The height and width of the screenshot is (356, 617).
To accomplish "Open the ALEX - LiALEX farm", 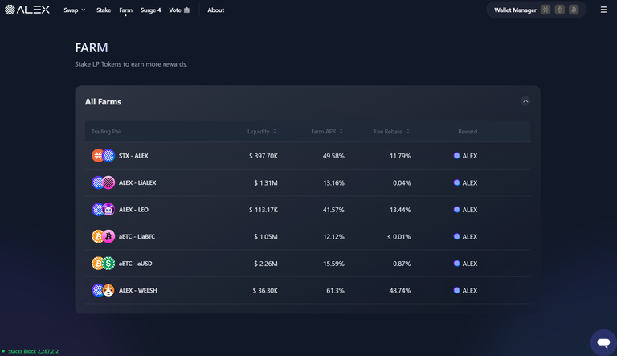I will (x=308, y=182).
